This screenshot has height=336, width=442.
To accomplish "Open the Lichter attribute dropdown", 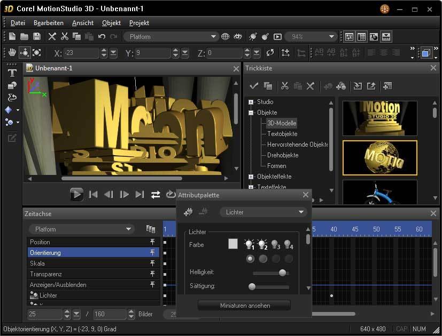I will click(x=263, y=212).
